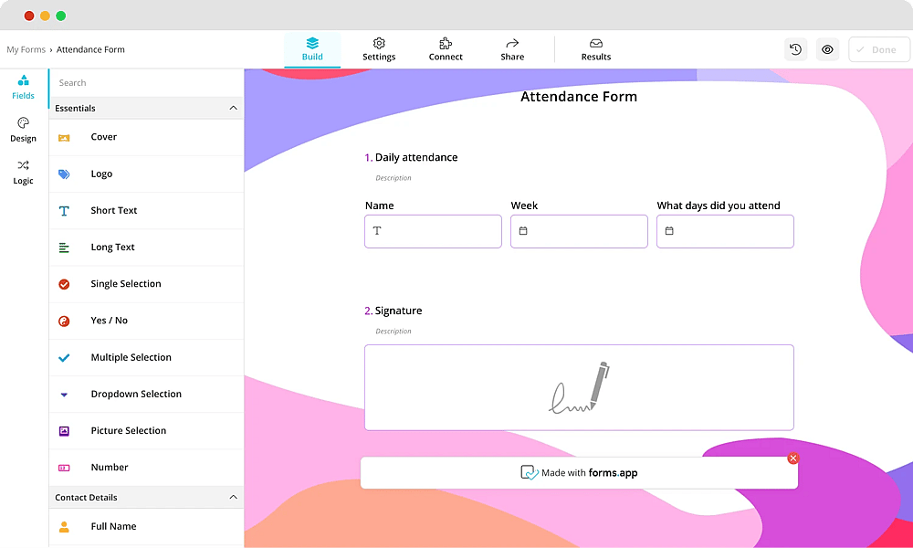Add the Full Name field icon
This screenshot has width=913, height=548.
pos(64,526)
